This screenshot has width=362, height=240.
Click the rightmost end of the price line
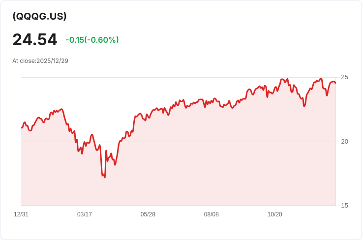[x=335, y=83]
